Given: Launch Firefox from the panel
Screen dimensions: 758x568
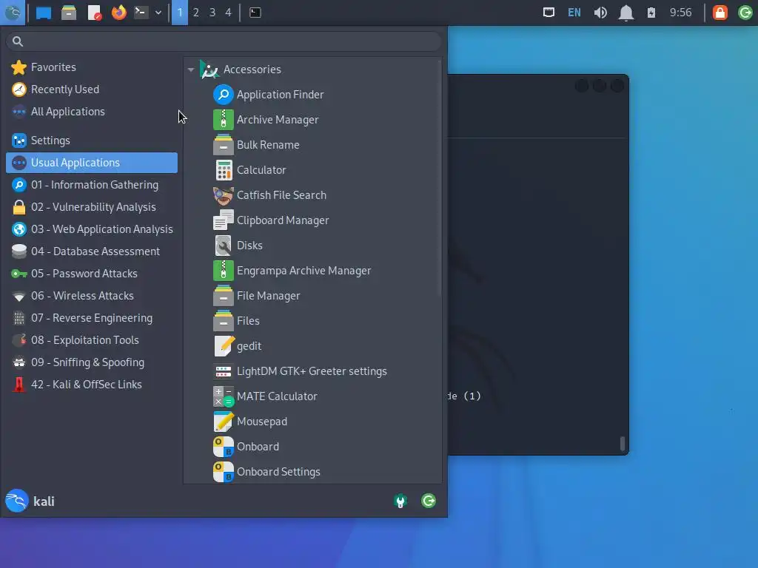Looking at the screenshot, I should click(119, 13).
